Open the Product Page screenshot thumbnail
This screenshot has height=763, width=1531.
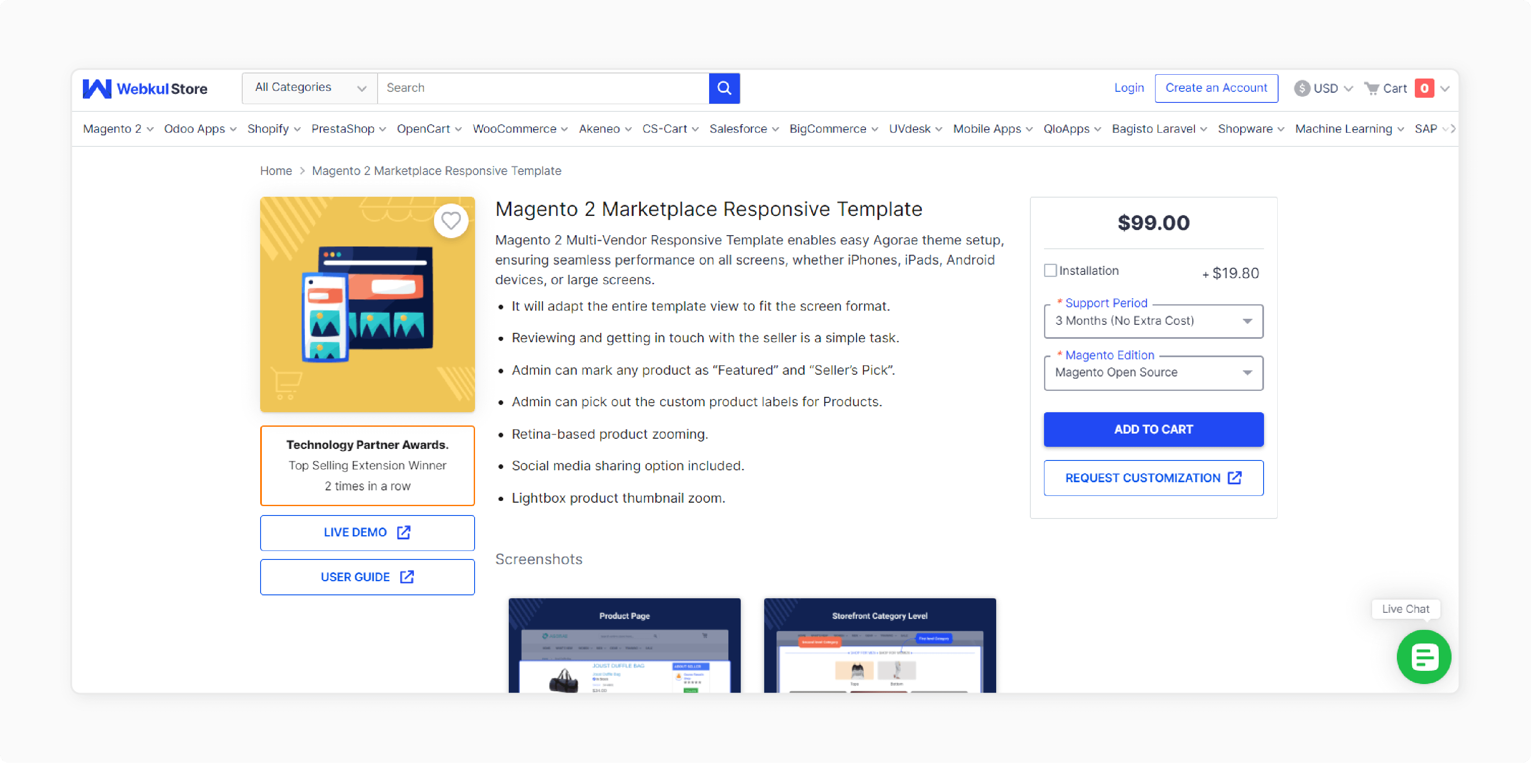[x=624, y=645]
